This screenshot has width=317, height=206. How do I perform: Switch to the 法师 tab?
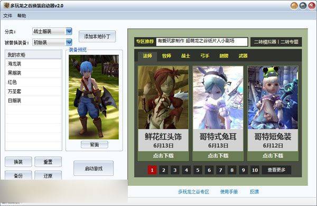point(147,56)
